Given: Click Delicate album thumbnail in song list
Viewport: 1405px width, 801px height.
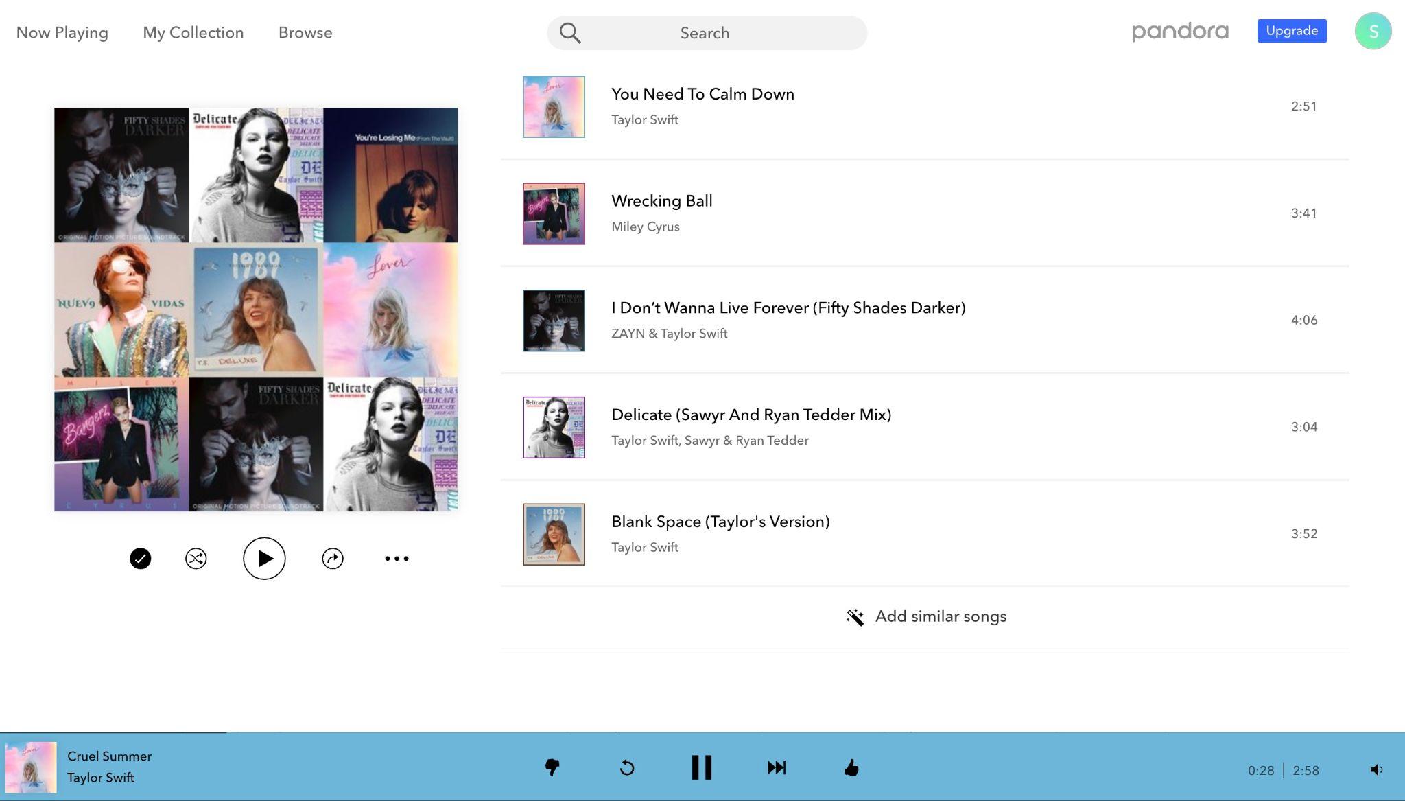Looking at the screenshot, I should point(554,427).
